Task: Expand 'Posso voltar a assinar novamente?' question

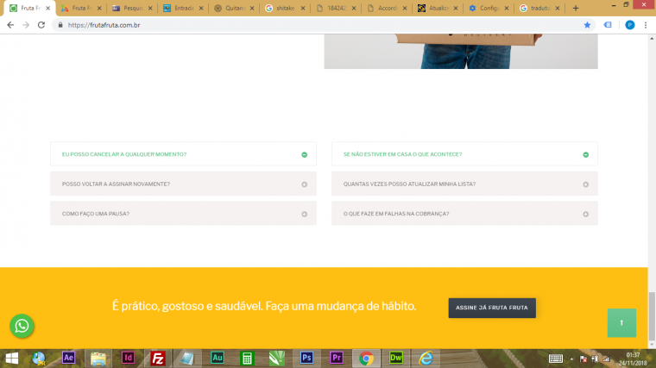Action: click(183, 184)
